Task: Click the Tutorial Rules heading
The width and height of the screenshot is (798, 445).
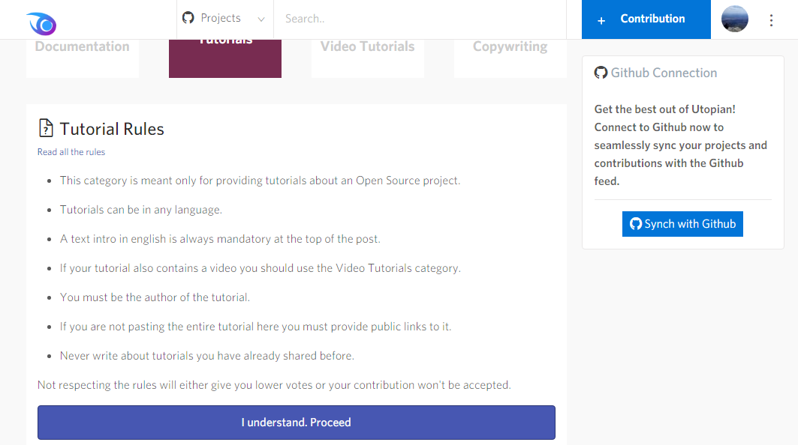Action: click(112, 129)
